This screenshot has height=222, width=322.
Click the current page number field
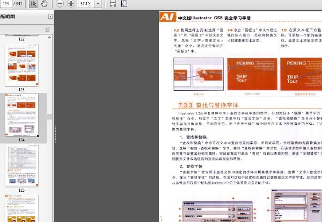click(5, 4)
